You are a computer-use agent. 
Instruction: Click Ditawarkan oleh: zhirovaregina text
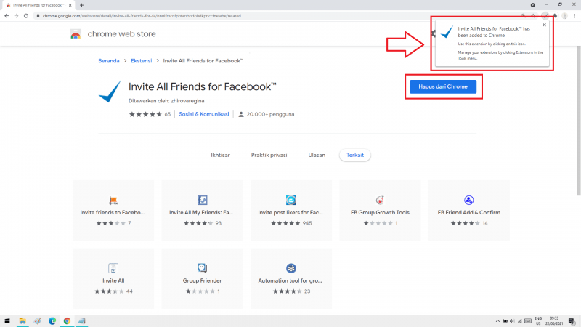click(x=166, y=101)
